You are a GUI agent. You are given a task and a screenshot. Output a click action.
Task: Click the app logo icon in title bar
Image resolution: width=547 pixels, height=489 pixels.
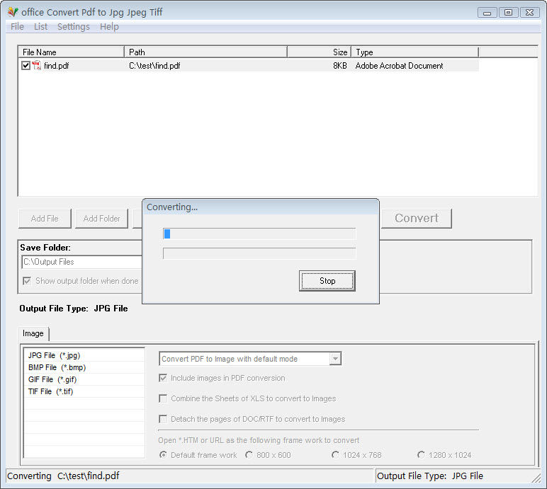coord(13,12)
